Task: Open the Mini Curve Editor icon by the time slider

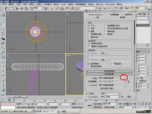Action: click(x=9, y=100)
